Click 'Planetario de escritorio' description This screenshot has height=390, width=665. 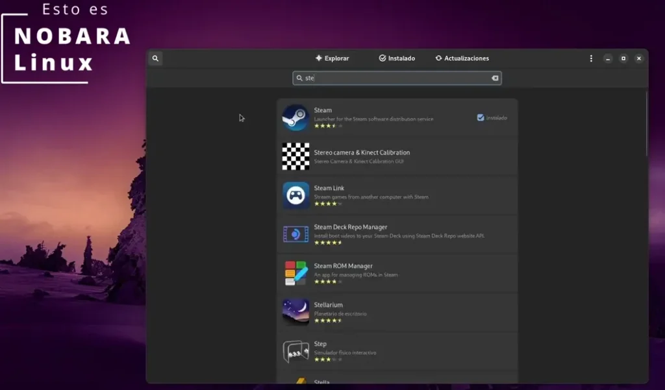pos(340,314)
